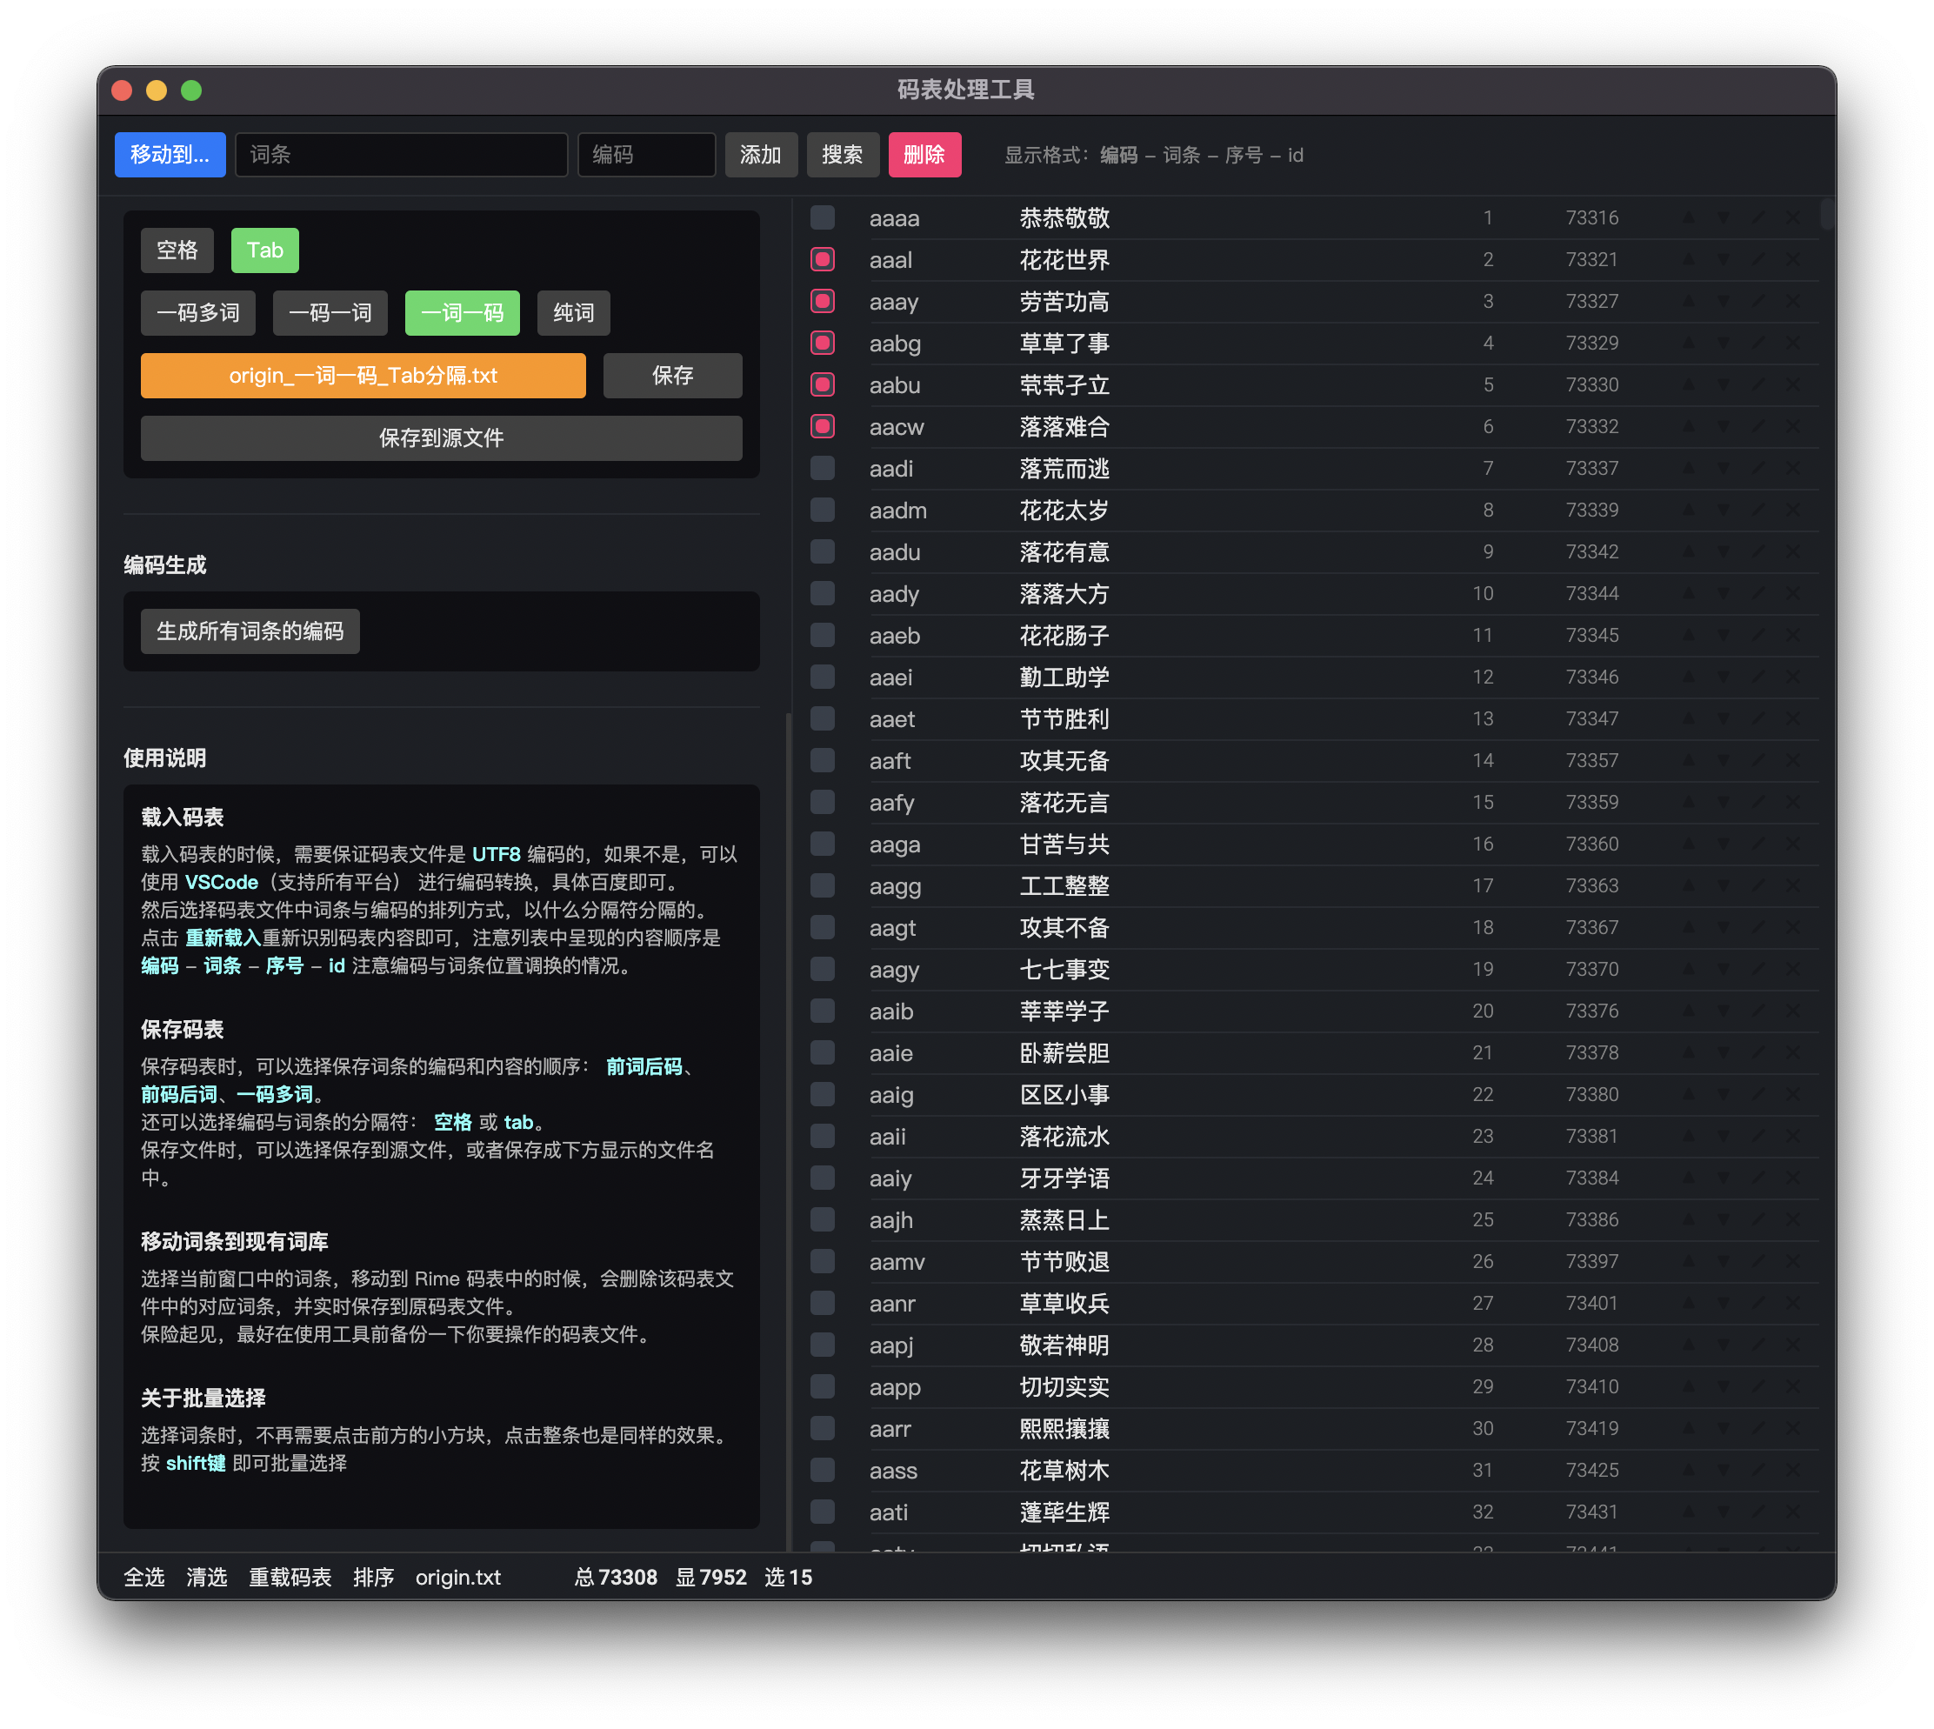Click edit pencil on row 落荒而逃
The image size is (1934, 1729).
click(x=1758, y=469)
